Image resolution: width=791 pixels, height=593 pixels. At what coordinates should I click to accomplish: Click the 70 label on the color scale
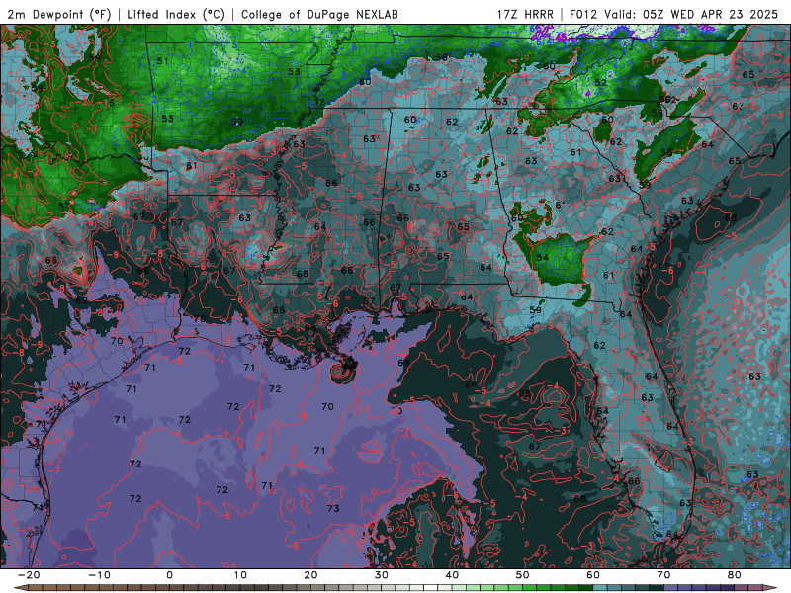663,575
